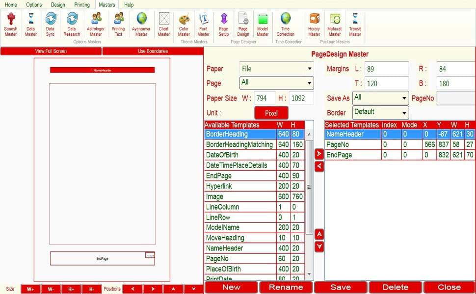This screenshot has height=294, width=476.
Task: Move selected template up arrow
Action: pyautogui.click(x=319, y=234)
